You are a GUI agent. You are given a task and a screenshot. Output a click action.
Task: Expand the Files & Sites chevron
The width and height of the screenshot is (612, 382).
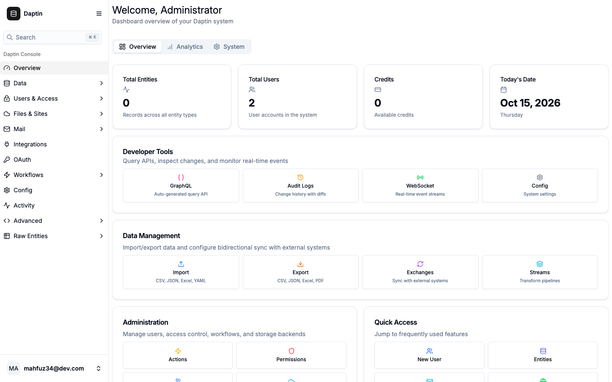pyautogui.click(x=102, y=114)
